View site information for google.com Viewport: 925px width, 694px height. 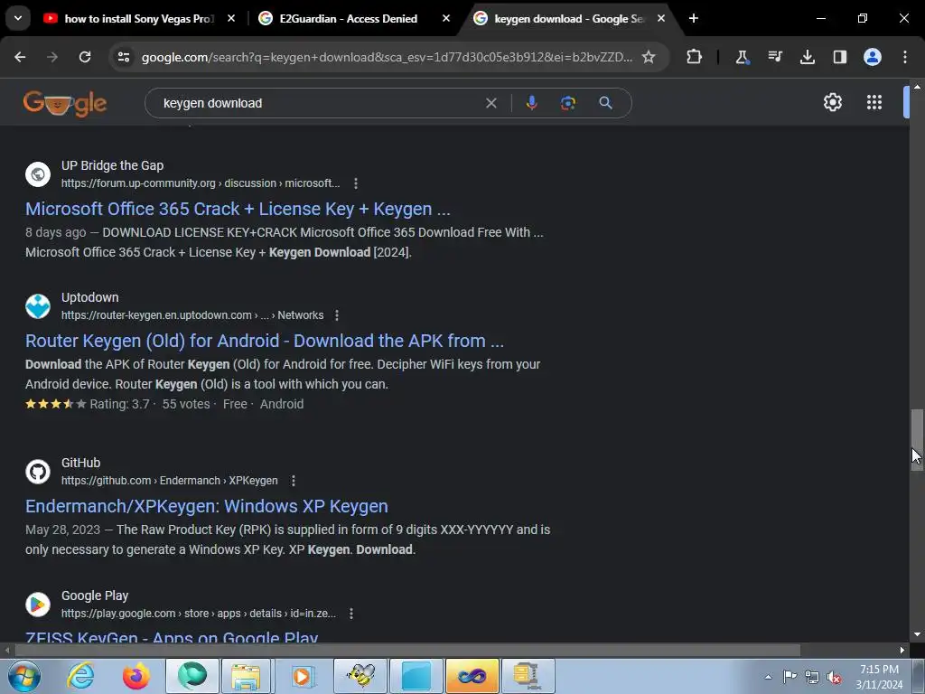tap(124, 57)
